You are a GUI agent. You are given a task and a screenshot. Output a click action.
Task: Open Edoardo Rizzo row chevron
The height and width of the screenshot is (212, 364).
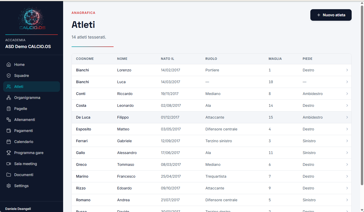347,188
